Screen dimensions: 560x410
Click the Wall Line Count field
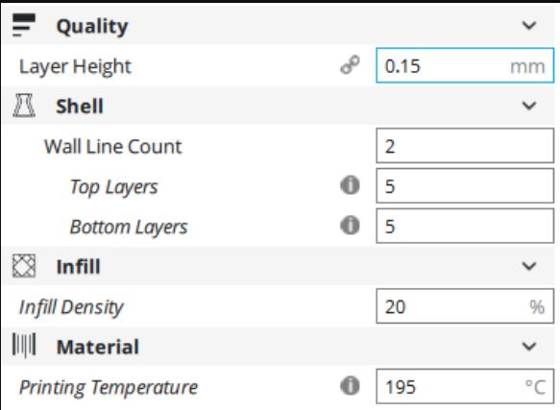[465, 146]
